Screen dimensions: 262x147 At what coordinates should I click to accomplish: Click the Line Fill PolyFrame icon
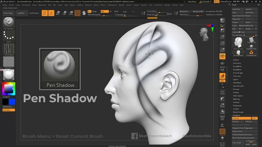(x=222, y=118)
